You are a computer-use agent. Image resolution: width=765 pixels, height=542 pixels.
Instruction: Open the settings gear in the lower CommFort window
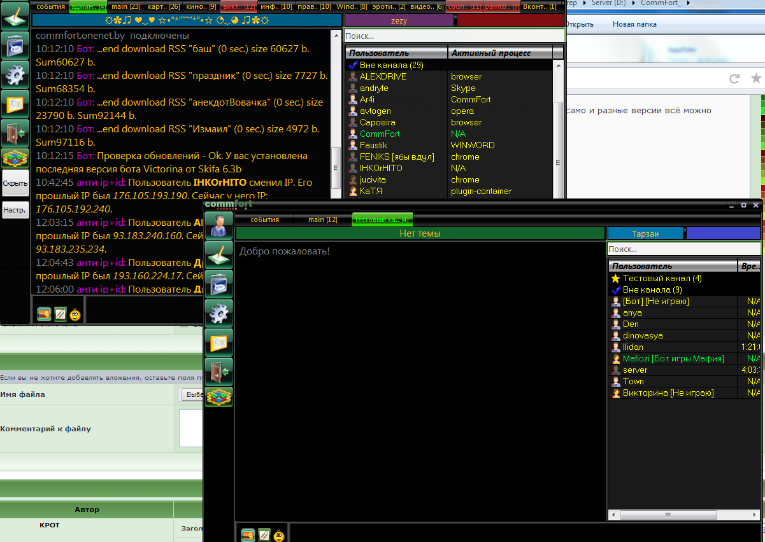tap(219, 312)
